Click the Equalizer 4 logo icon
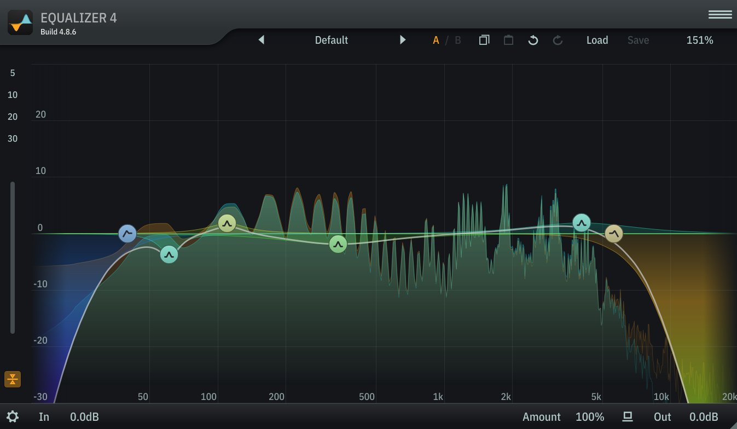Screen dimensions: 737x429 (20, 22)
